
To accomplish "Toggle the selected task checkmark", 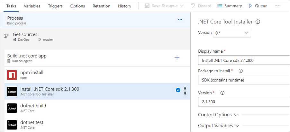I will pos(178,90).
